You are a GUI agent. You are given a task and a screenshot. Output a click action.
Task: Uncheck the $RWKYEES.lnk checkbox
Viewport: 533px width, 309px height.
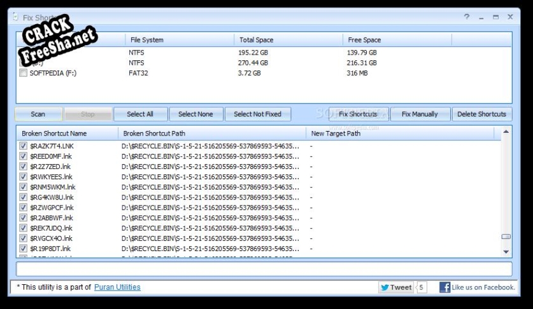tap(24, 177)
